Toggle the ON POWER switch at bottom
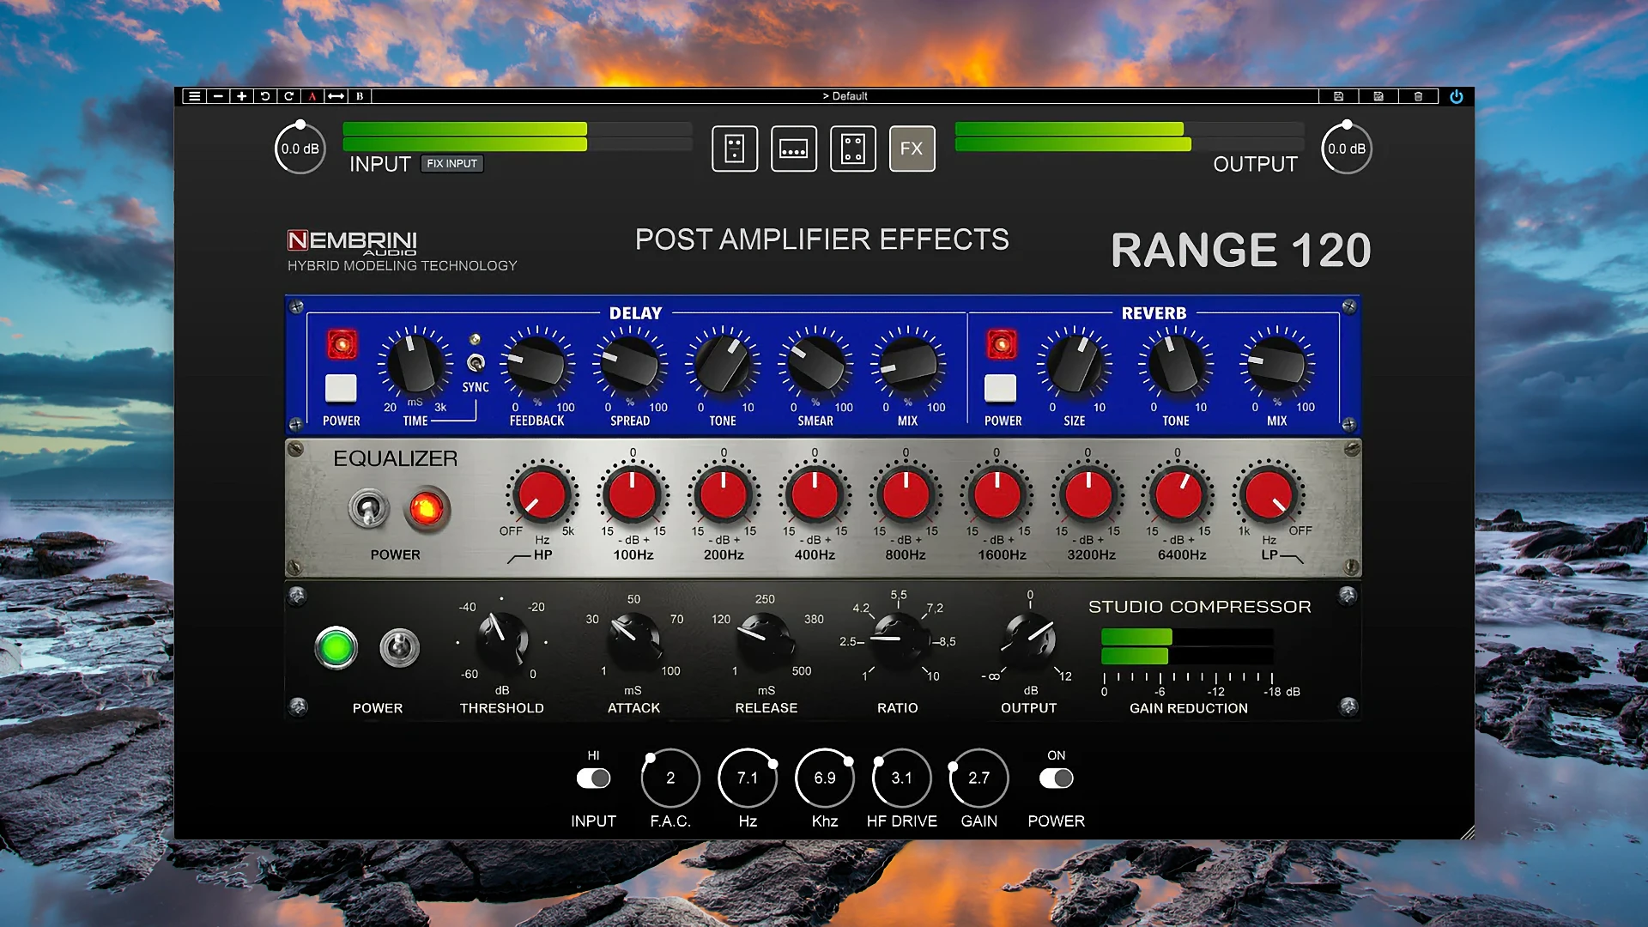The image size is (1648, 927). click(x=1057, y=779)
